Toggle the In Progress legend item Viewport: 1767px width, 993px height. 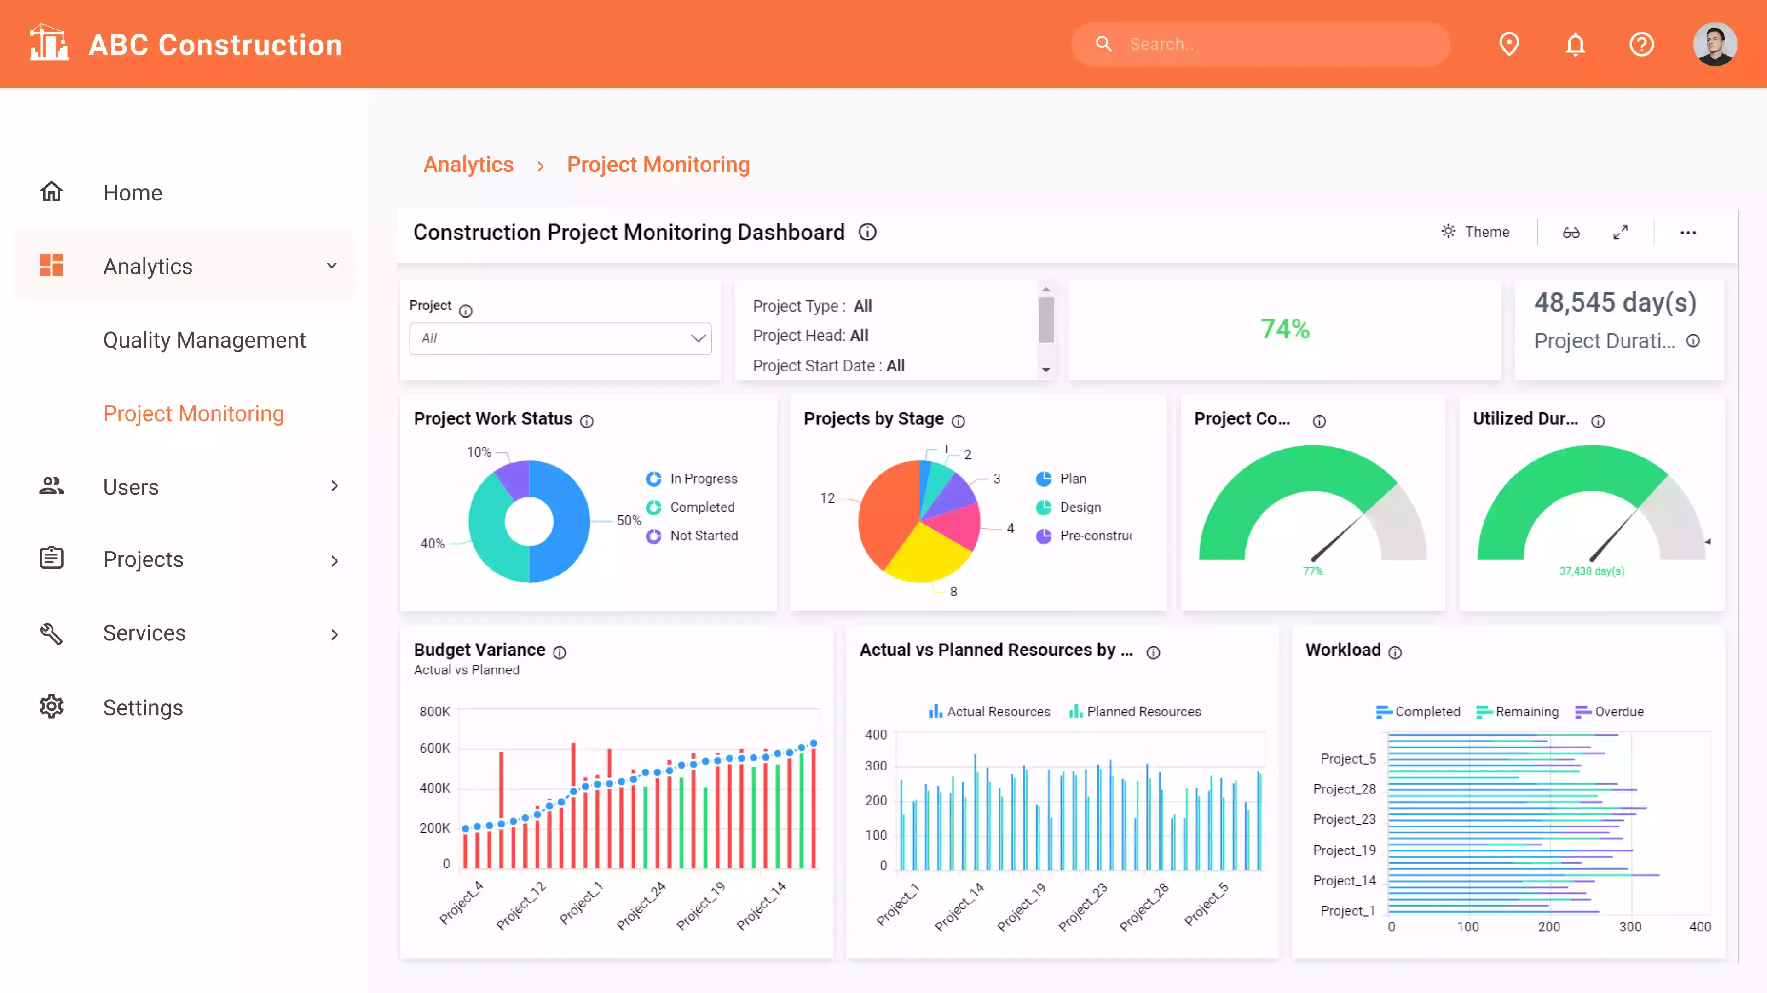(x=692, y=478)
